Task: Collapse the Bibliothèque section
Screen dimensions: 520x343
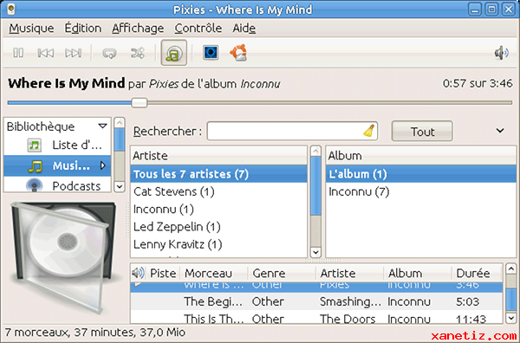Action: [103, 126]
